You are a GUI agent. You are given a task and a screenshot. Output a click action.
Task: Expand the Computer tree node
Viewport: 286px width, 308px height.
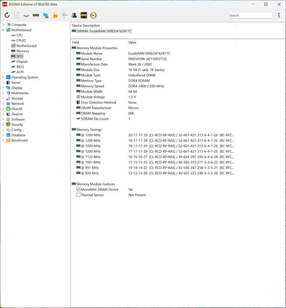[x=3, y=25]
